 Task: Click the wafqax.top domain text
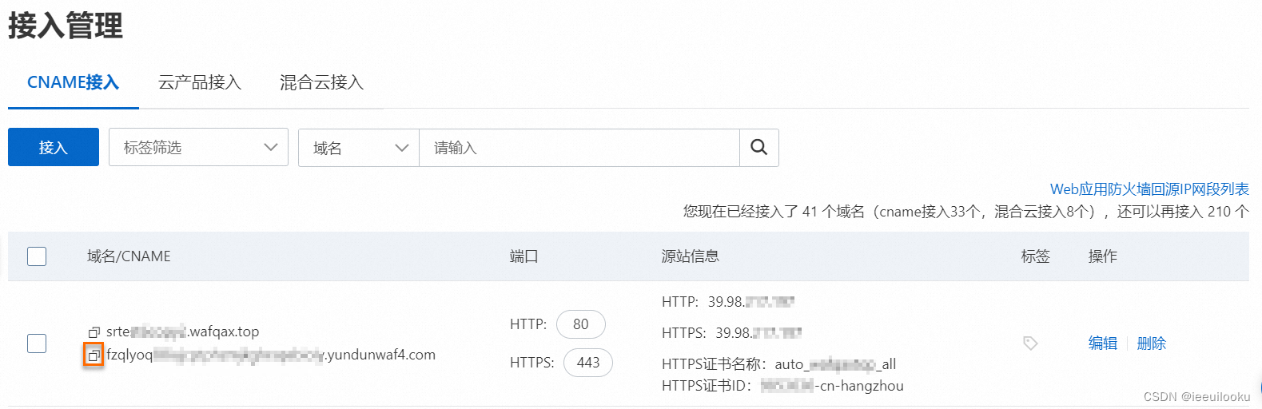pos(182,332)
